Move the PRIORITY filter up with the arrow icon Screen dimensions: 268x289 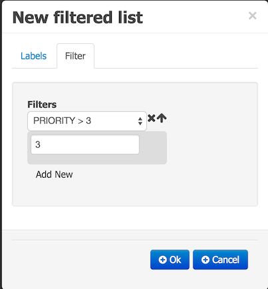tap(162, 118)
